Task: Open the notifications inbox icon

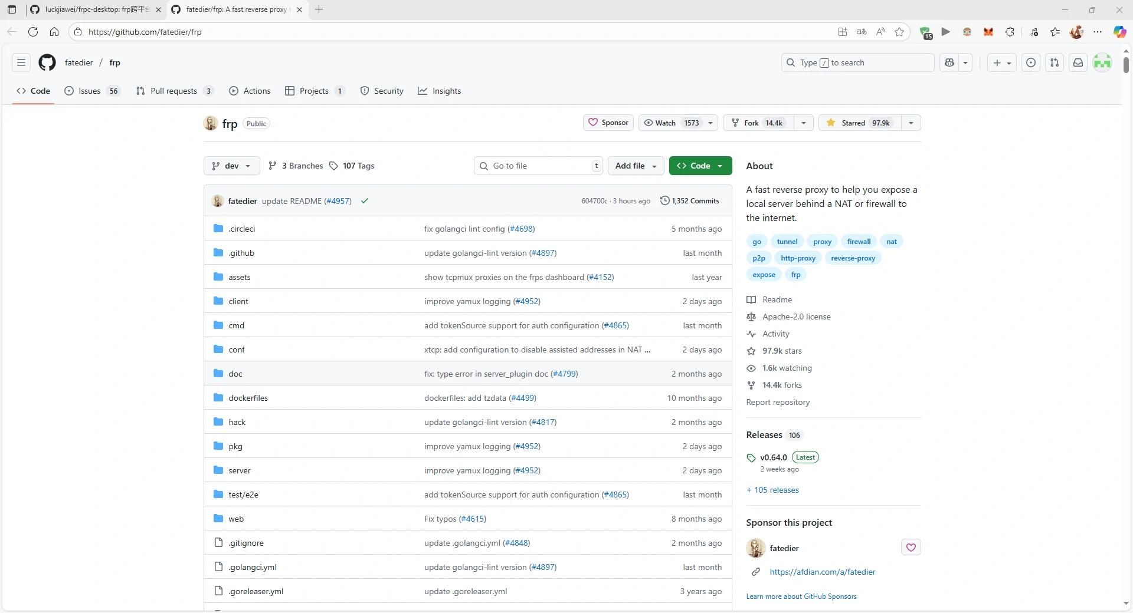Action: point(1078,62)
